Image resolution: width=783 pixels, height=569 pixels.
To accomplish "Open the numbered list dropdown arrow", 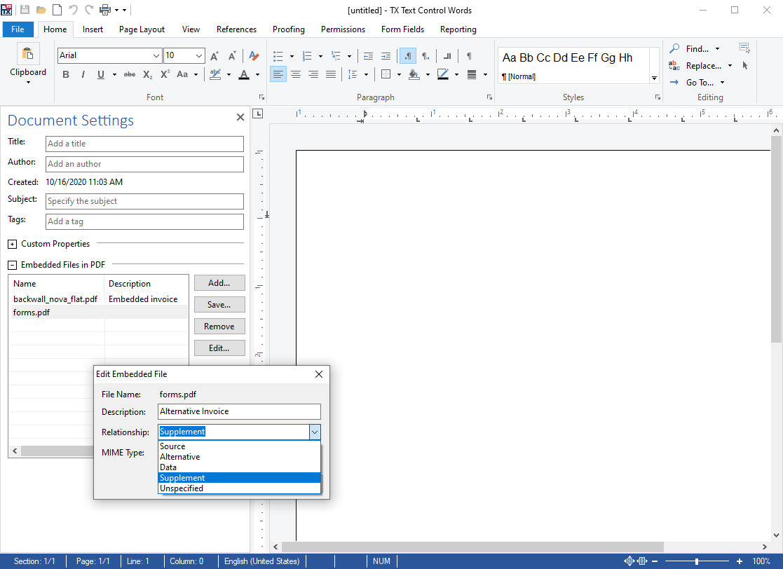I will coord(320,56).
